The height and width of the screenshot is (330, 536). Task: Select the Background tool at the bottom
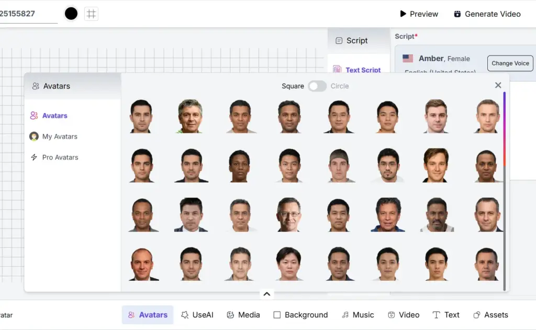300,315
